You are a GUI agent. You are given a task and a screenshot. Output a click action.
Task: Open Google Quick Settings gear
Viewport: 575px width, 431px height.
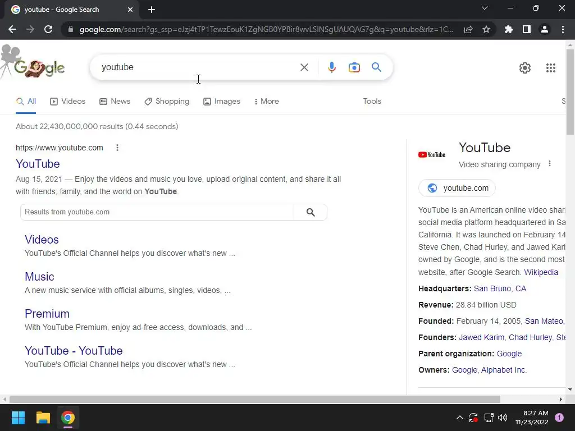pyautogui.click(x=525, y=68)
